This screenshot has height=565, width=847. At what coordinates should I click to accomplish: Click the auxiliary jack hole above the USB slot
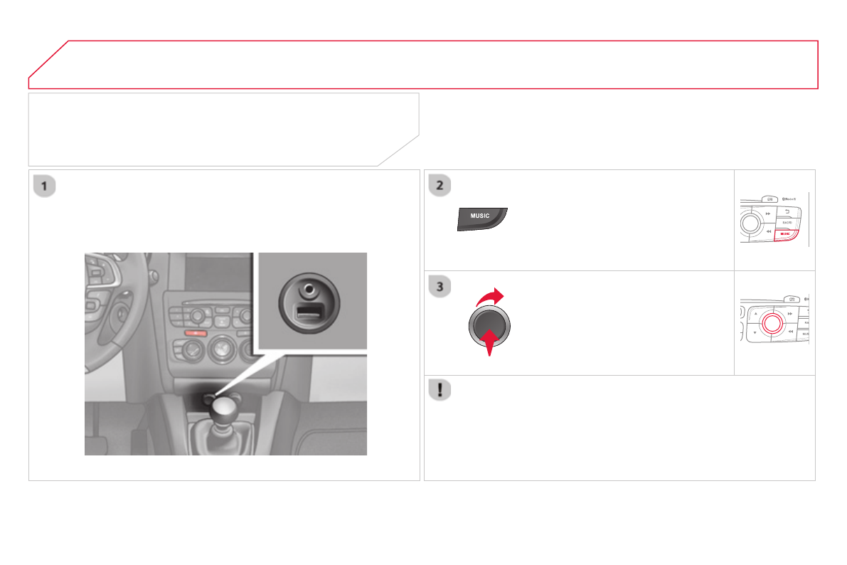pyautogui.click(x=309, y=290)
